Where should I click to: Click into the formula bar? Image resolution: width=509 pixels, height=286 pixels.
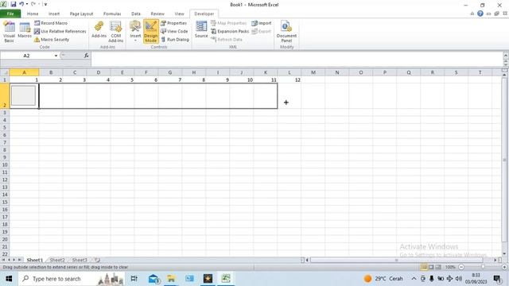coord(297,59)
